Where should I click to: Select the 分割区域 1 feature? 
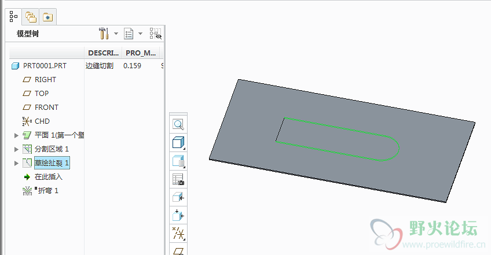tap(52, 149)
